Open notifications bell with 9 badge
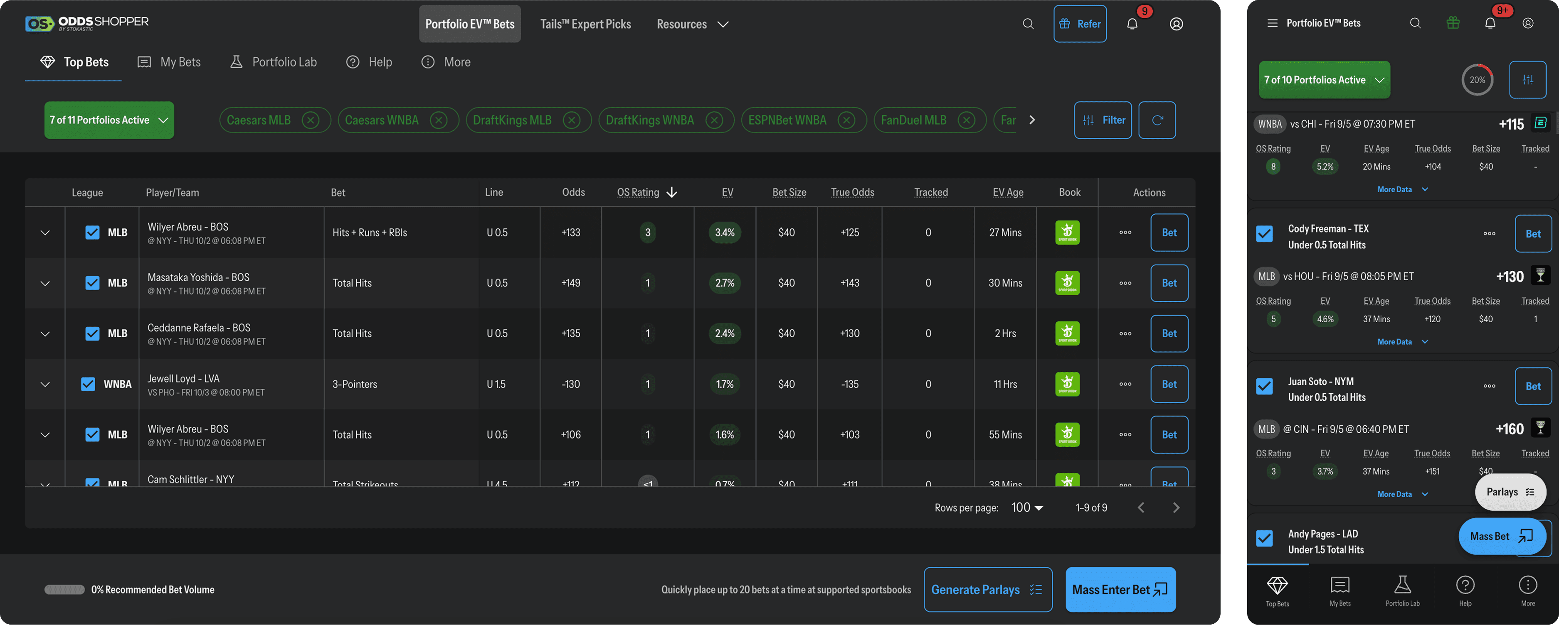This screenshot has width=1559, height=625. click(x=1132, y=24)
